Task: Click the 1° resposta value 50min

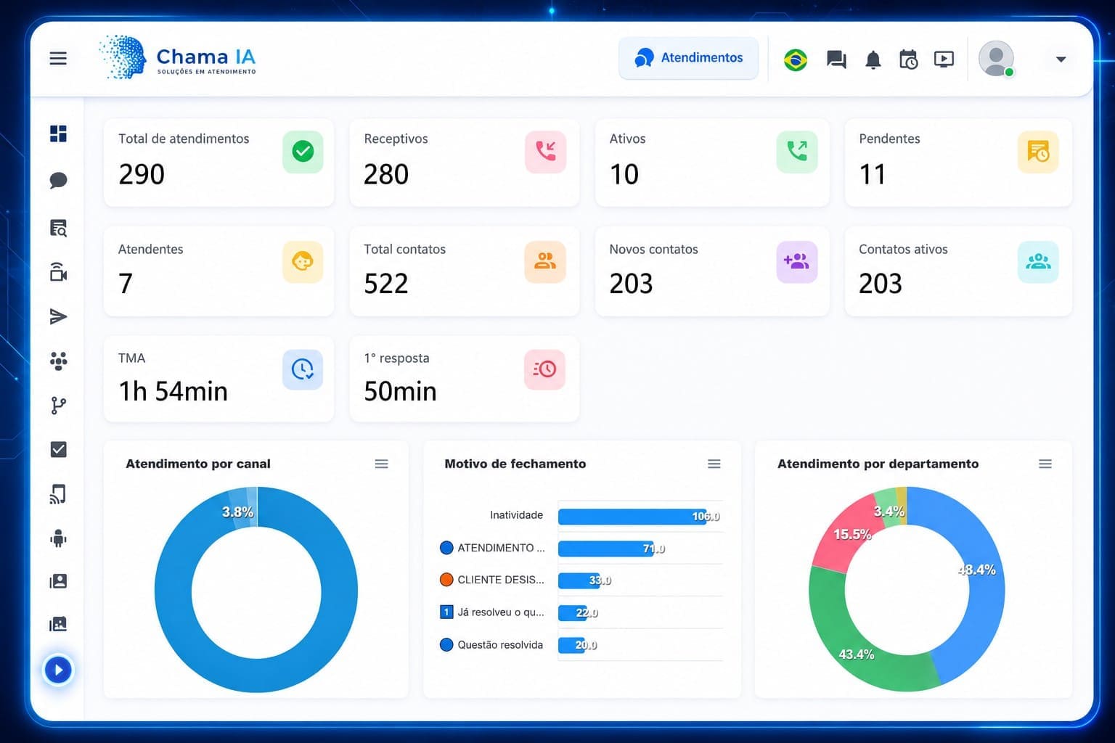Action: pos(400,391)
